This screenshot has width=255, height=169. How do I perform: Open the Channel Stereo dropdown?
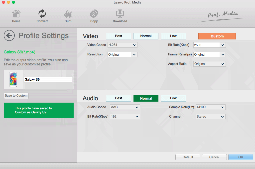point(210,117)
